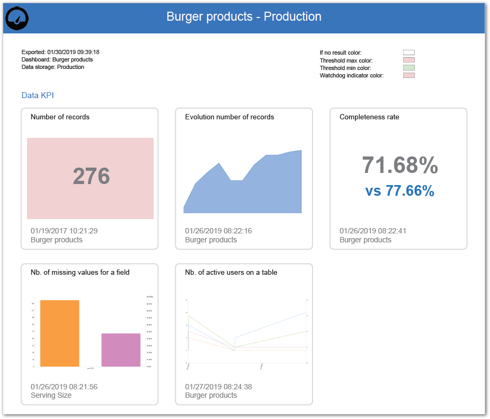This screenshot has height=419, width=490.
Task: Click the gauge dashboard logo
Action: point(17,18)
